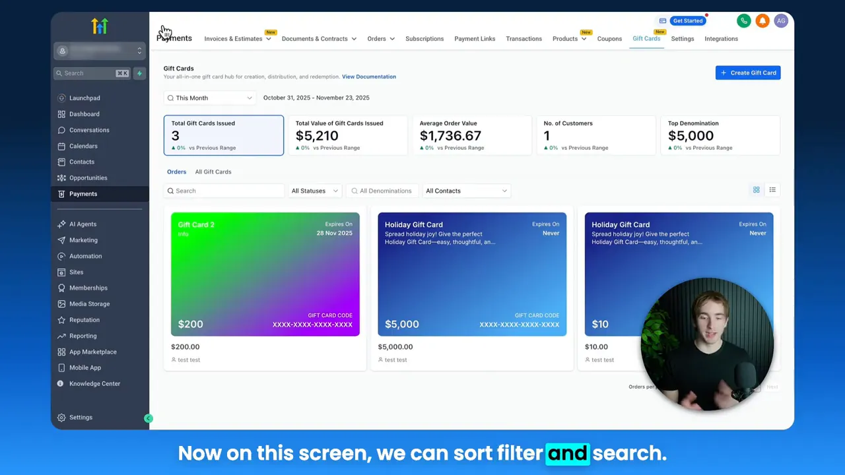845x475 pixels.
Task: Switch to grid view of gift cards
Action: point(757,190)
